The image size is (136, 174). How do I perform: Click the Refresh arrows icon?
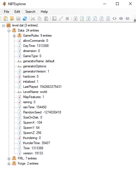tap(25, 18)
